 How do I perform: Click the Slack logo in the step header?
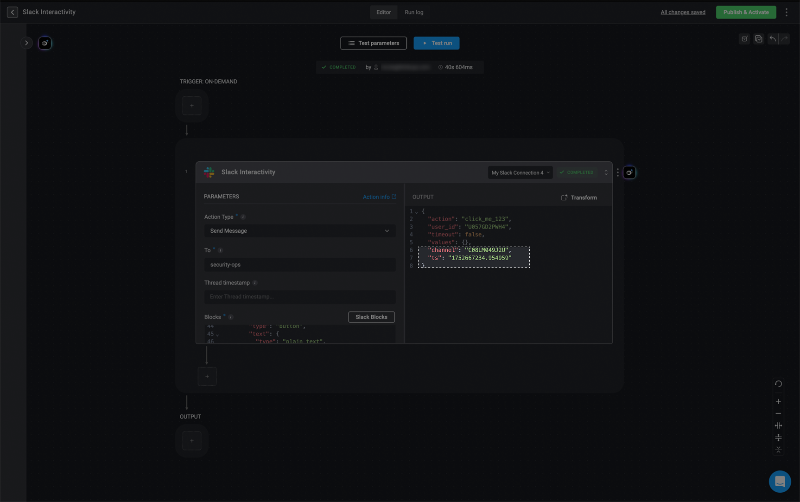pos(209,172)
